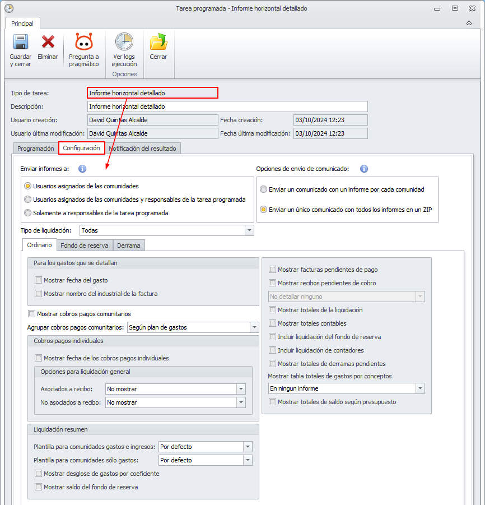The image size is (485, 505).
Task: Open Plantilla para comunidades gastos e ingresos dropdown
Action: (x=248, y=447)
